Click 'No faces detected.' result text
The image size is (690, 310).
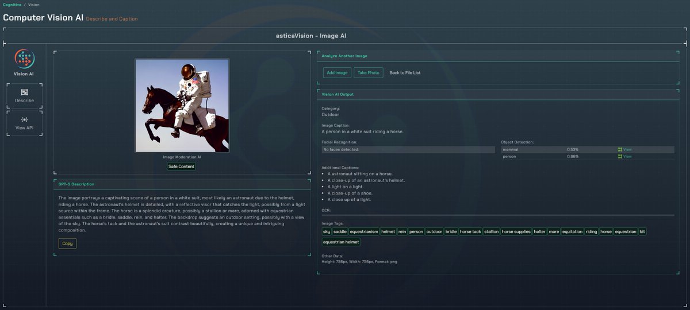(341, 149)
